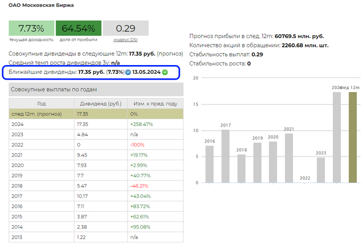This screenshot has width=364, height=245.
Task: Click the olive след 12m forecast bar
Action: [x=353, y=137]
